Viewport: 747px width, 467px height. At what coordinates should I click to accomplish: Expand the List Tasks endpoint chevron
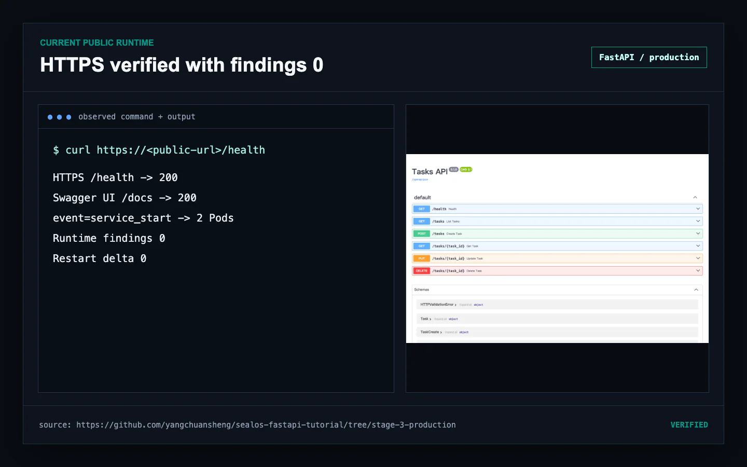pos(698,221)
